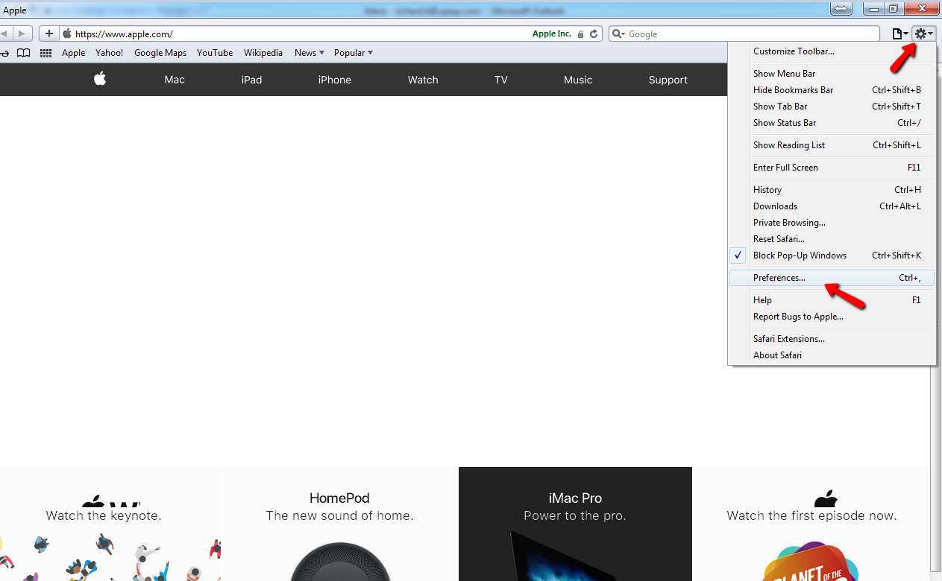The height and width of the screenshot is (581, 942).
Task: Select Private Browsing... menu item
Action: 832,223
